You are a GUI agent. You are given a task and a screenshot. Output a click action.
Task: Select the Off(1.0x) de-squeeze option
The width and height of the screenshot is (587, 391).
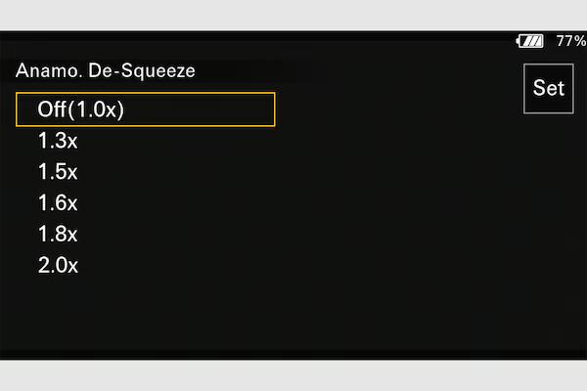click(x=145, y=109)
